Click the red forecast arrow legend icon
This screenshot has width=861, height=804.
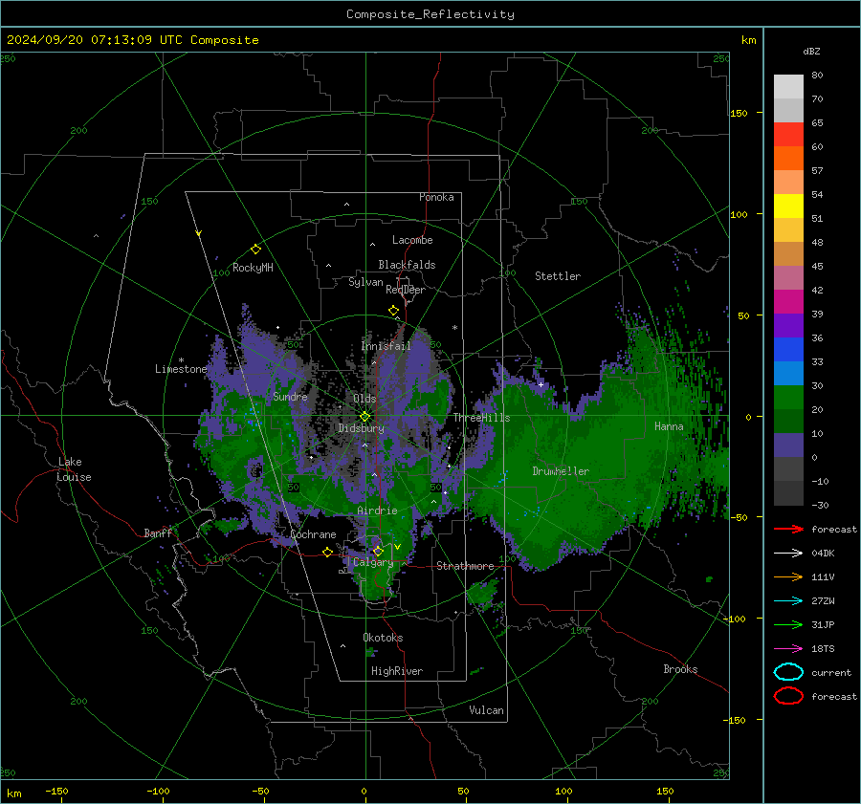(788, 529)
